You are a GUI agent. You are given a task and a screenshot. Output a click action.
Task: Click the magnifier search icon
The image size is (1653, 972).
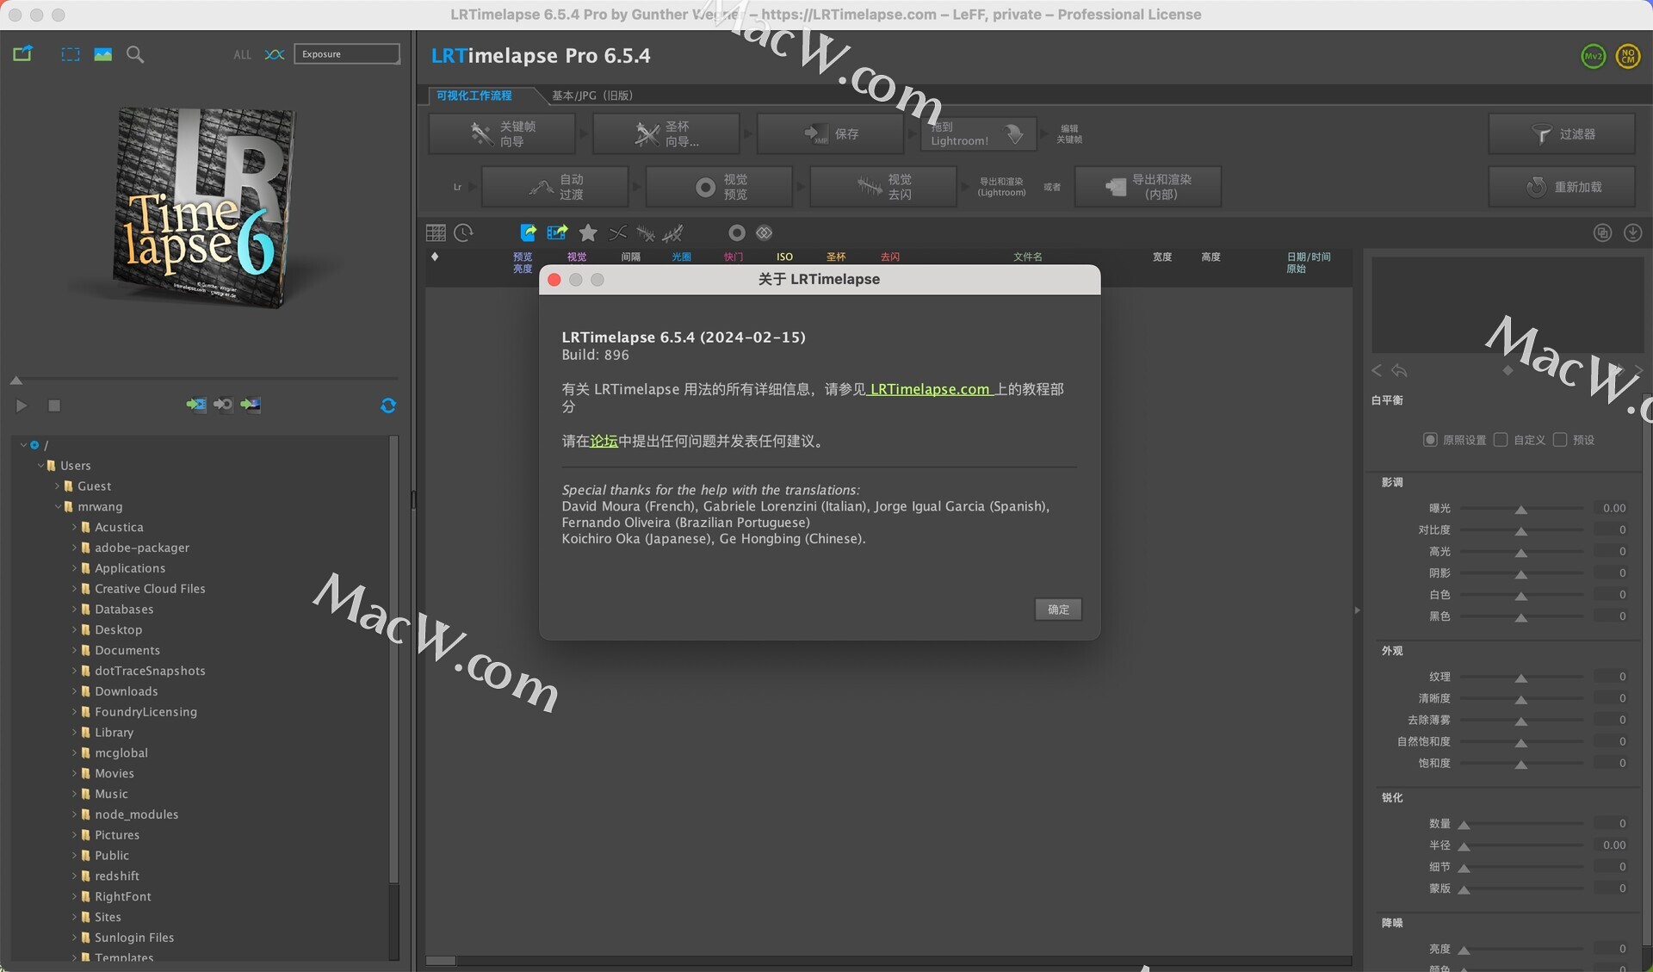pyautogui.click(x=135, y=54)
